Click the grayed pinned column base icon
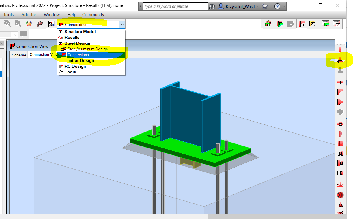353x219 pixels. (x=340, y=70)
